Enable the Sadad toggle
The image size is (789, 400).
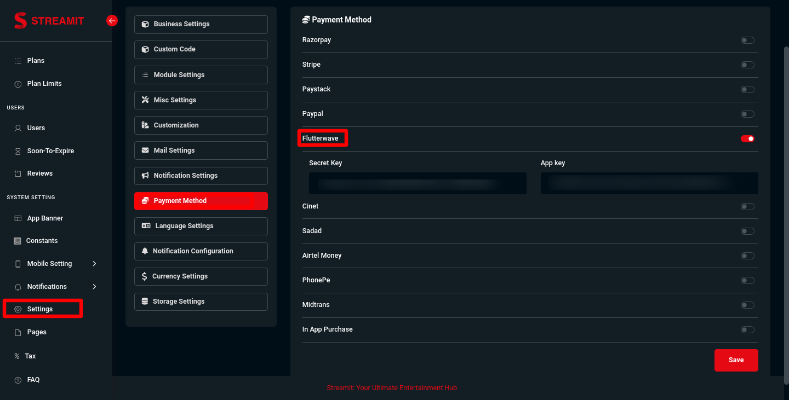pos(747,231)
